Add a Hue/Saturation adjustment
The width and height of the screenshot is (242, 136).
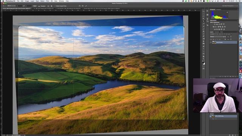213,27
